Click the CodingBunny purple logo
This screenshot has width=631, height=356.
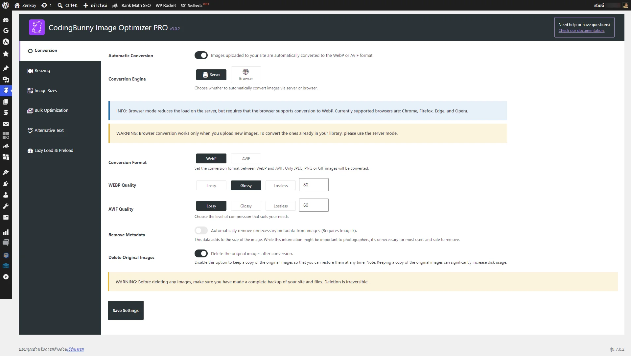[37, 27]
